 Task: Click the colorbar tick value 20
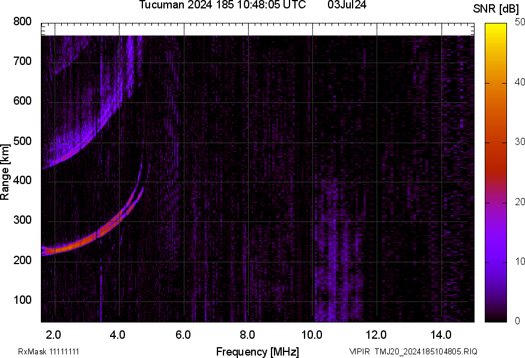520,202
